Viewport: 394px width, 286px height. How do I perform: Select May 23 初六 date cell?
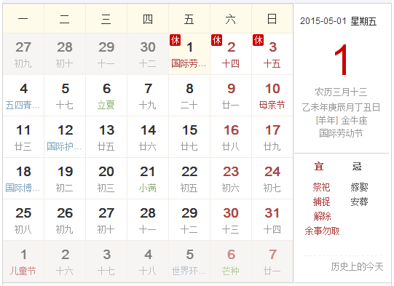[x=231, y=178]
